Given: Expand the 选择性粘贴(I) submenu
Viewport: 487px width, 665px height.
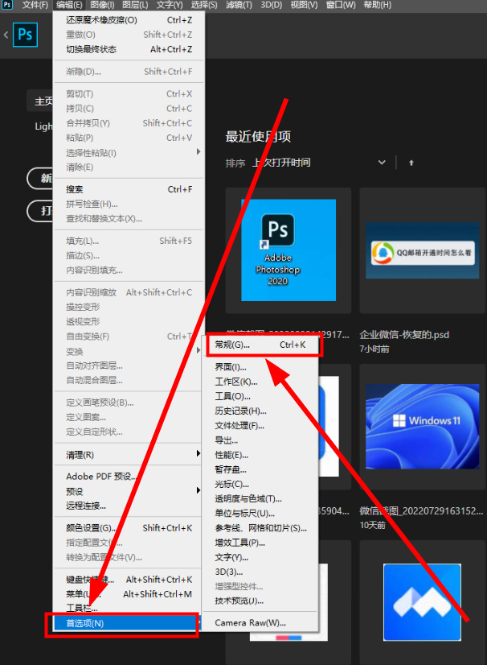Looking at the screenshot, I should [x=129, y=153].
